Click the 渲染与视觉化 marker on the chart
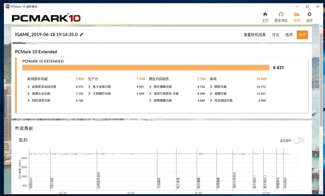The width and height of the screenshot is (325, 196). tap(234, 180)
